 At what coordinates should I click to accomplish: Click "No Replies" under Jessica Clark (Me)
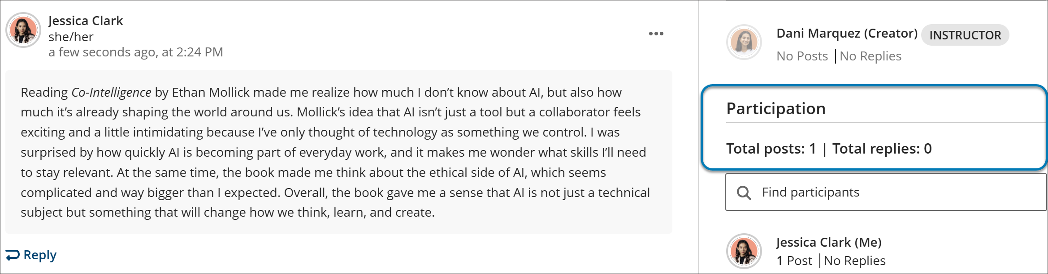point(854,261)
